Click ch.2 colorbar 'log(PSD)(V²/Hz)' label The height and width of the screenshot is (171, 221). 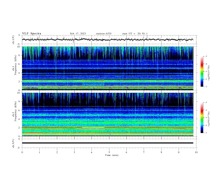click(x=209, y=119)
